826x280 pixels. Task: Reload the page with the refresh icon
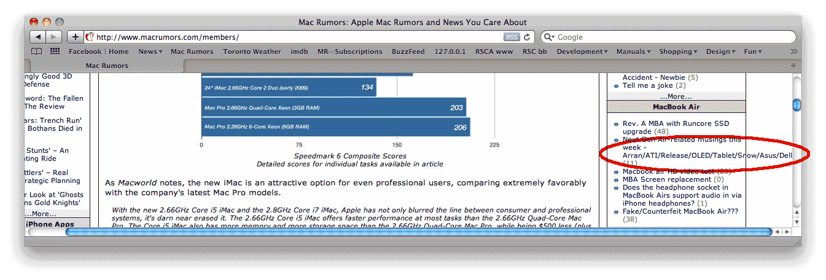(x=528, y=37)
